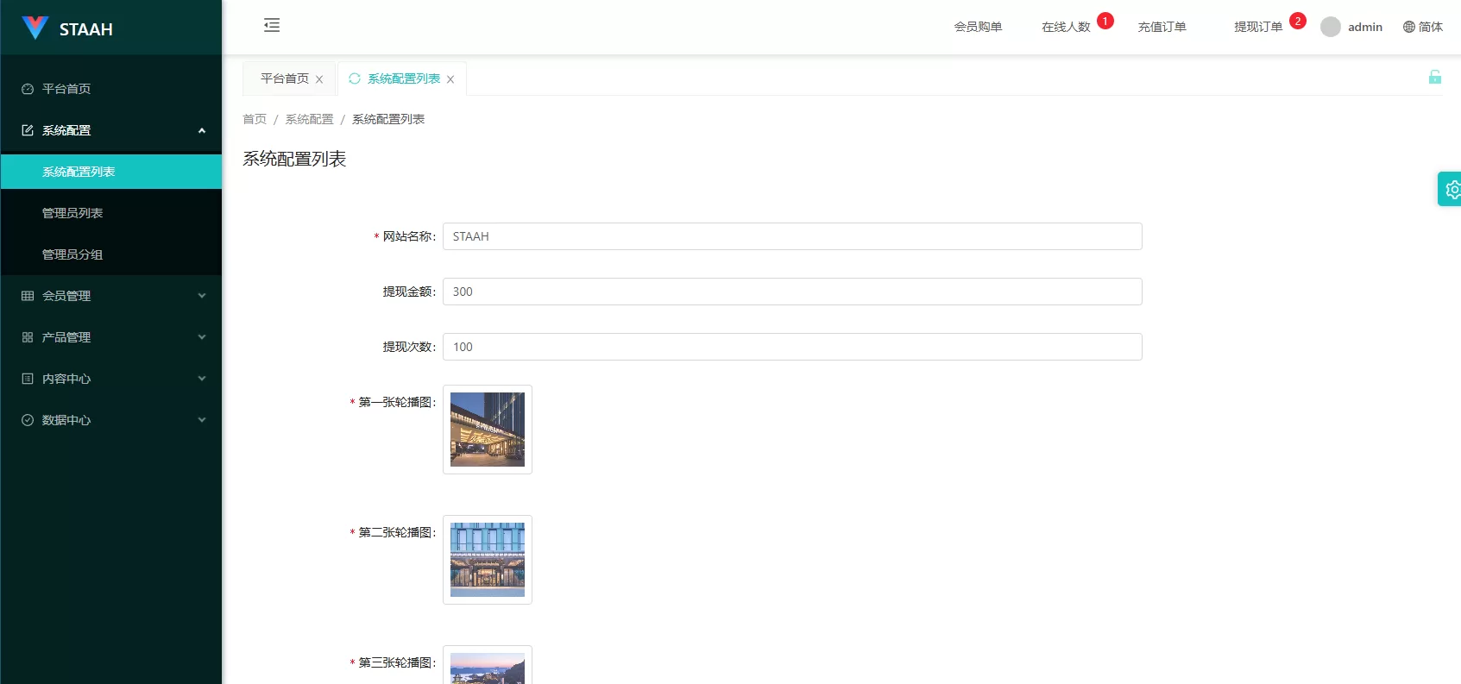Open the 简体 language dropdown
This screenshot has width=1461, height=684.
pyautogui.click(x=1423, y=27)
